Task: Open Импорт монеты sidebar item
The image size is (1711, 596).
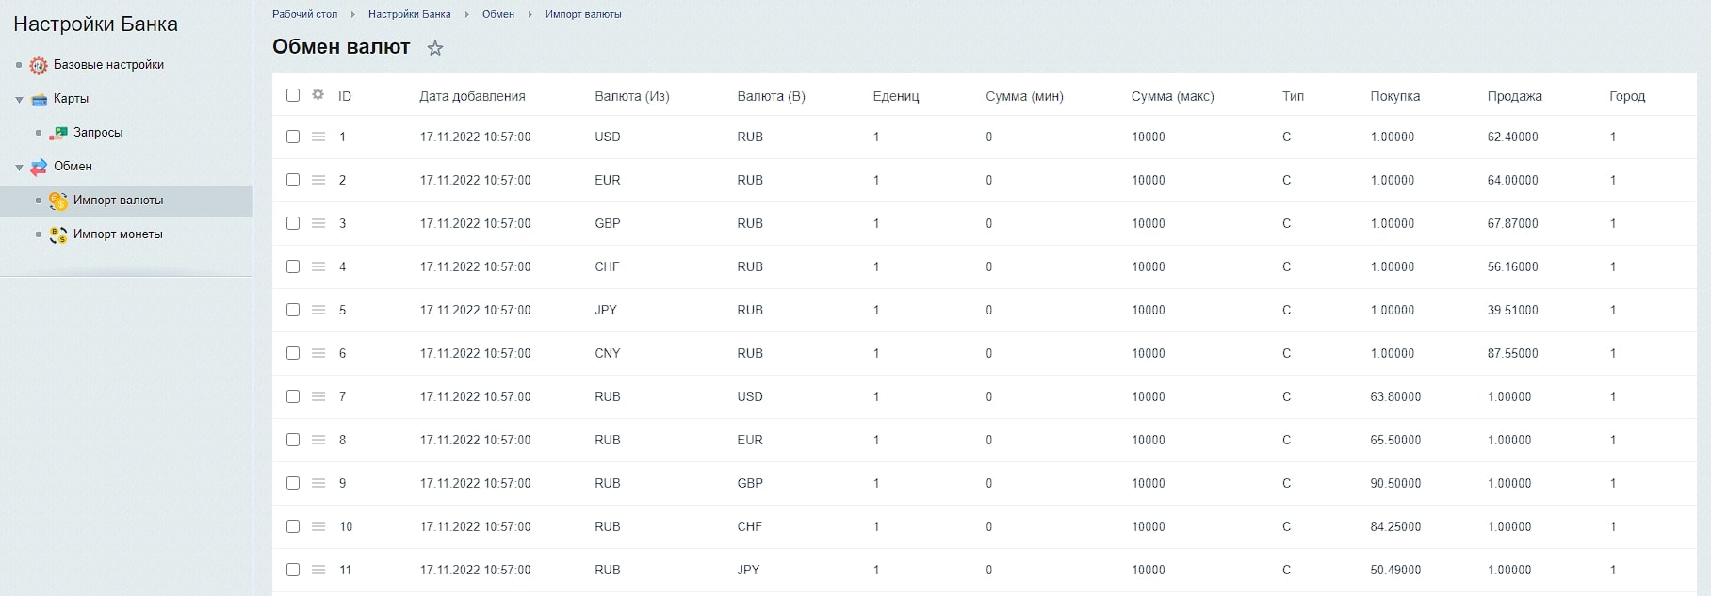Action: point(118,234)
